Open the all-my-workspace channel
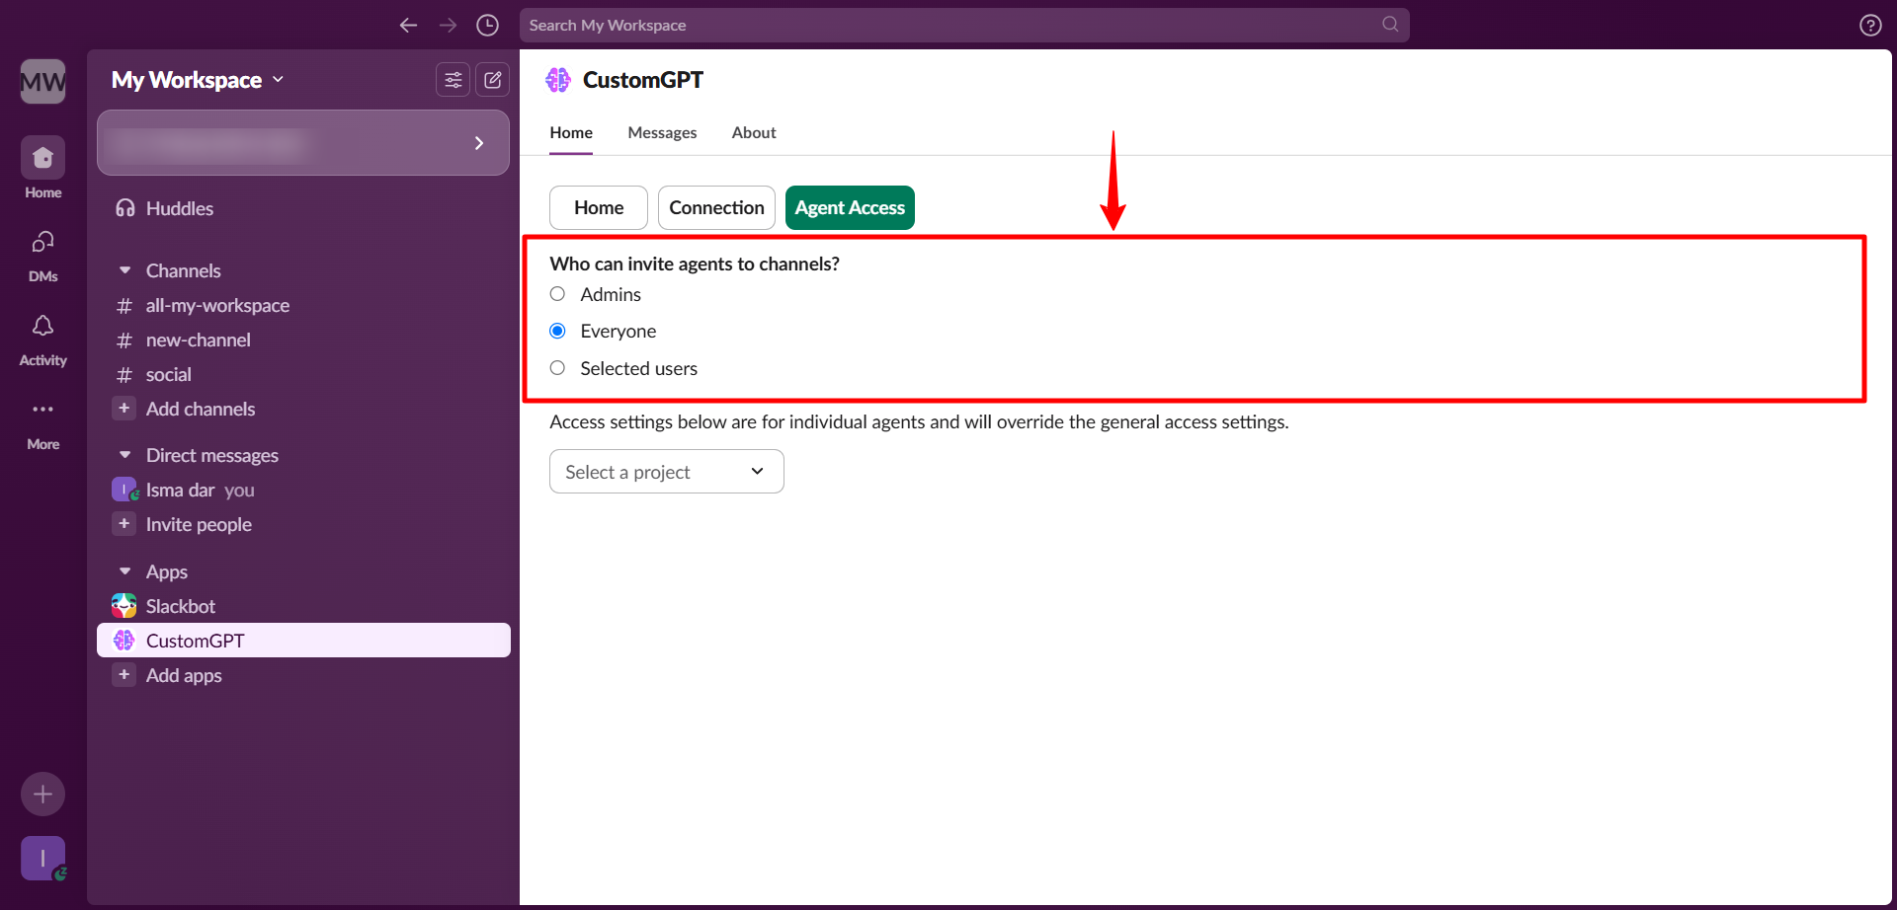The width and height of the screenshot is (1897, 910). point(303,306)
